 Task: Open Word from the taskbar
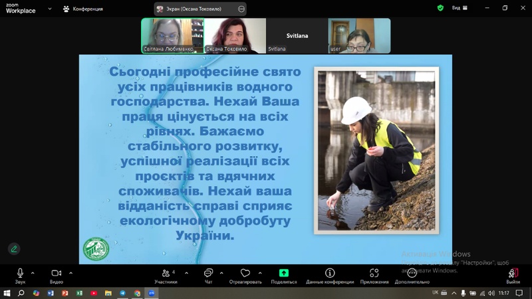coord(51,293)
